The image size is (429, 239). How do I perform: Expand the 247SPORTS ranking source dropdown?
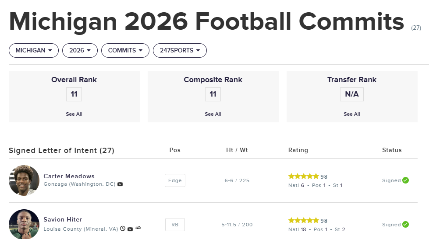pyautogui.click(x=180, y=50)
